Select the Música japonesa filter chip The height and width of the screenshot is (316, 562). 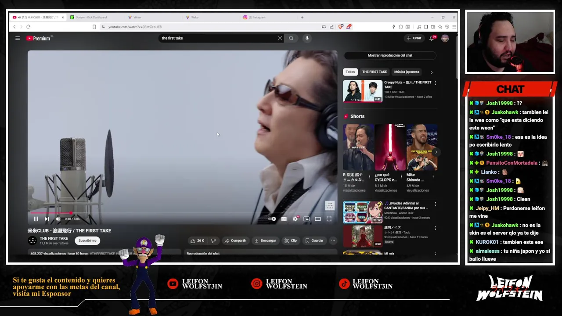point(407,72)
